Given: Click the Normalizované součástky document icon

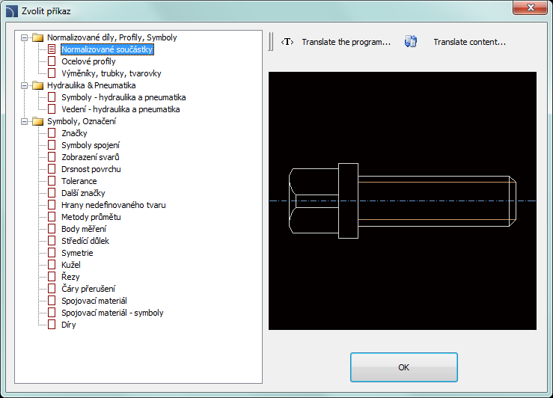Looking at the screenshot, I should click(x=52, y=49).
